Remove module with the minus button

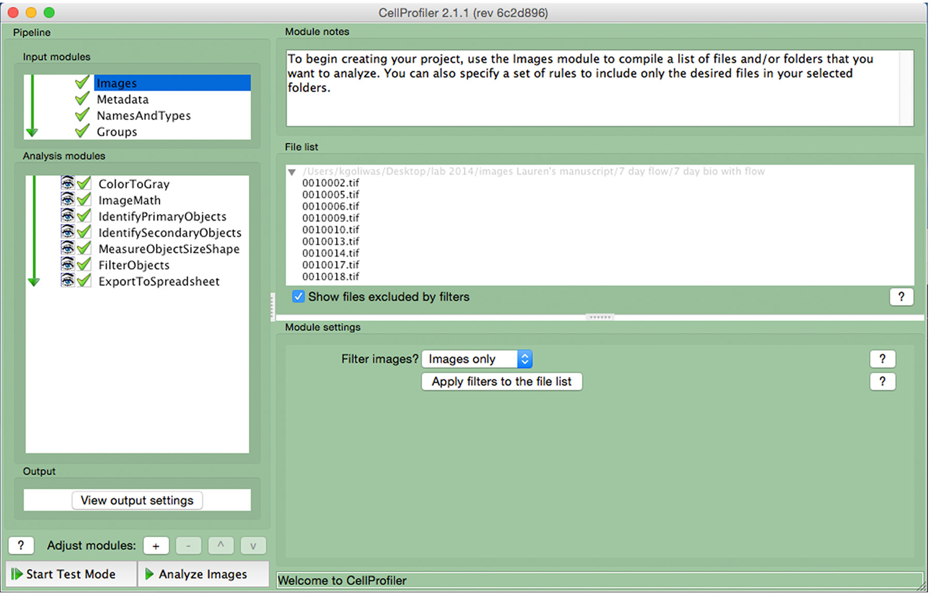coord(188,546)
